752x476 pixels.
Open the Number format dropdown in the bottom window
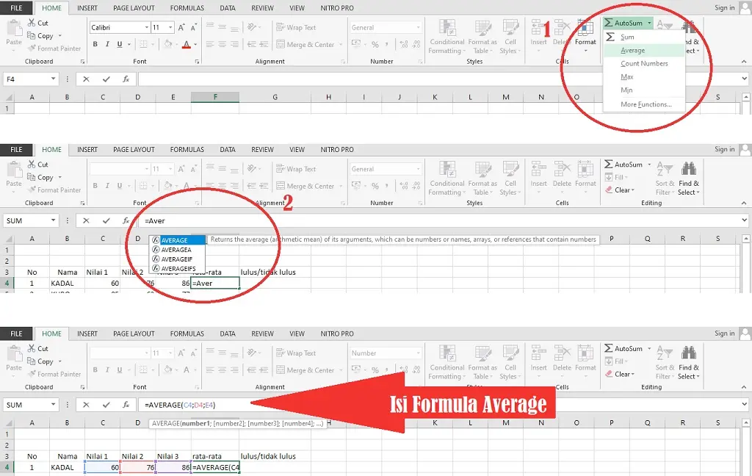[418, 353]
